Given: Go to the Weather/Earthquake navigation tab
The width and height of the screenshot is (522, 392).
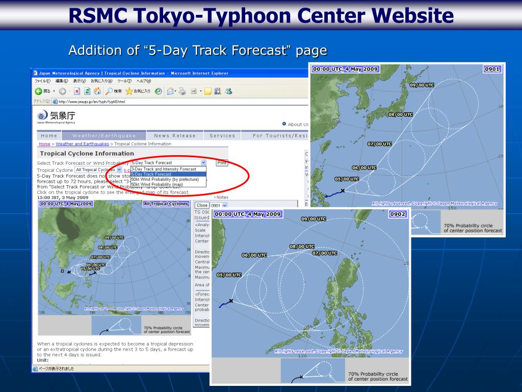Looking at the screenshot, I should pos(104,136).
